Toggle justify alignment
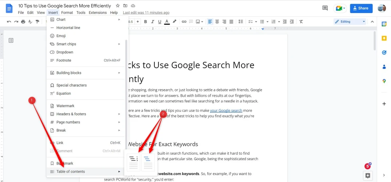Image resolution: width=391 pixels, height=182 pixels. tap(231, 21)
